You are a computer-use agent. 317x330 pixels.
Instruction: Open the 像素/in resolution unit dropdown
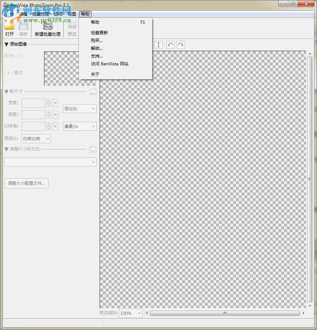tap(80, 126)
